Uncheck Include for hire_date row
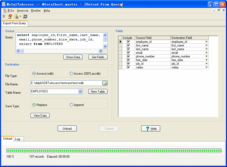Image resolution: width=227 pixels, height=167 pixels. (x=128, y=60)
